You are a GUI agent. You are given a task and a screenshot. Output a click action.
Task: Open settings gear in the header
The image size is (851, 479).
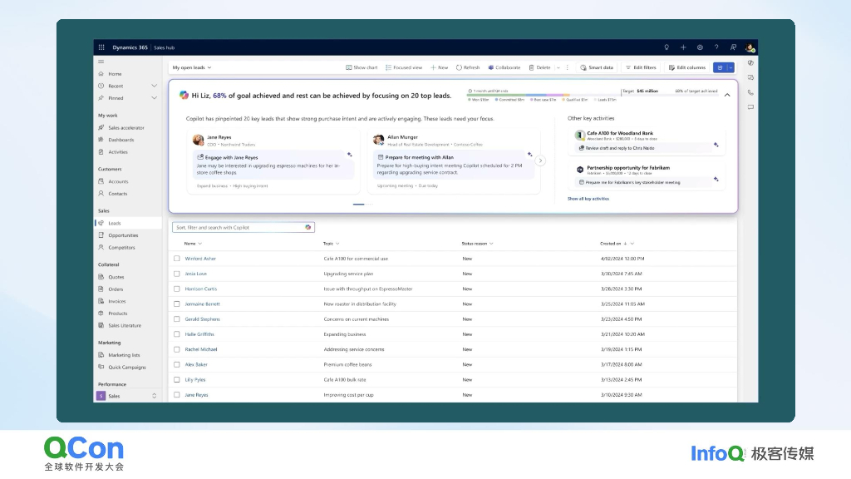tap(700, 47)
